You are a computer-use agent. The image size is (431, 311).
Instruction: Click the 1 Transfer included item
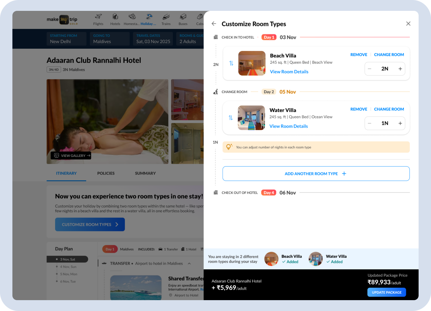(168, 249)
